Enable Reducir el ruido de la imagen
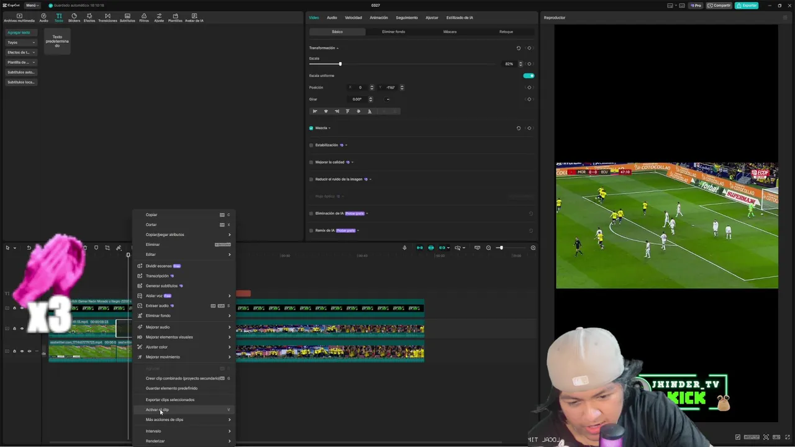795x447 pixels. click(x=311, y=179)
